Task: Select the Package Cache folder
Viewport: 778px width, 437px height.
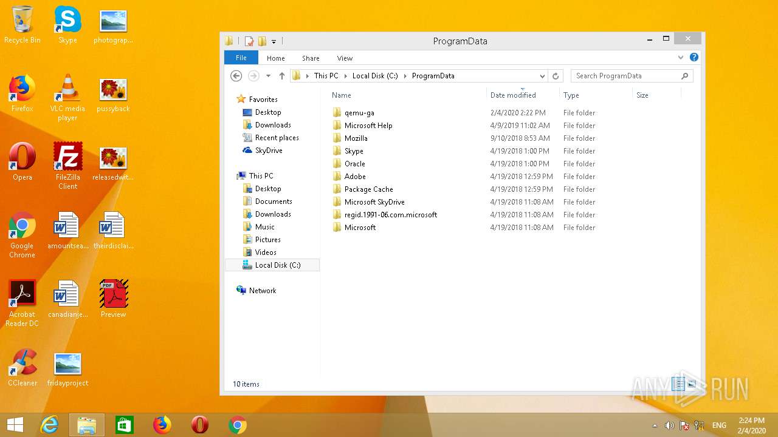Action: [368, 189]
